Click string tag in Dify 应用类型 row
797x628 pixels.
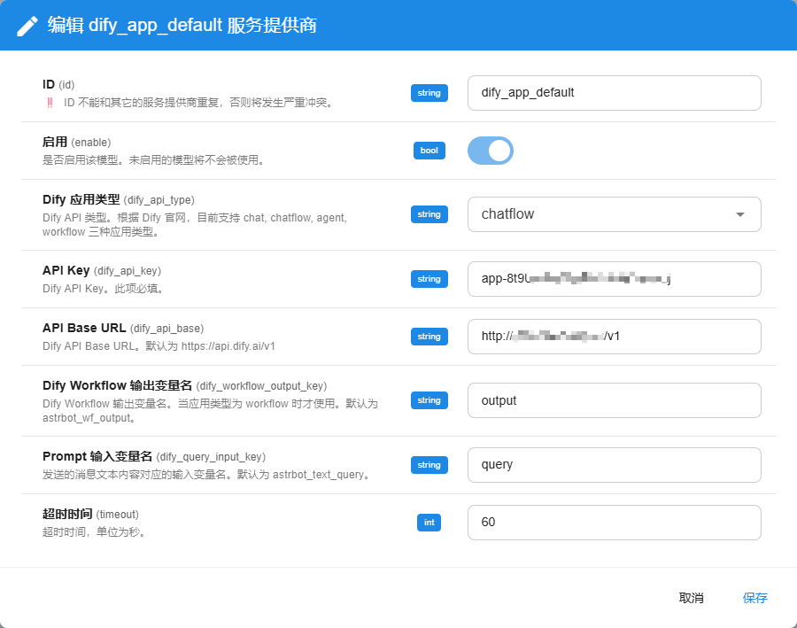(429, 214)
